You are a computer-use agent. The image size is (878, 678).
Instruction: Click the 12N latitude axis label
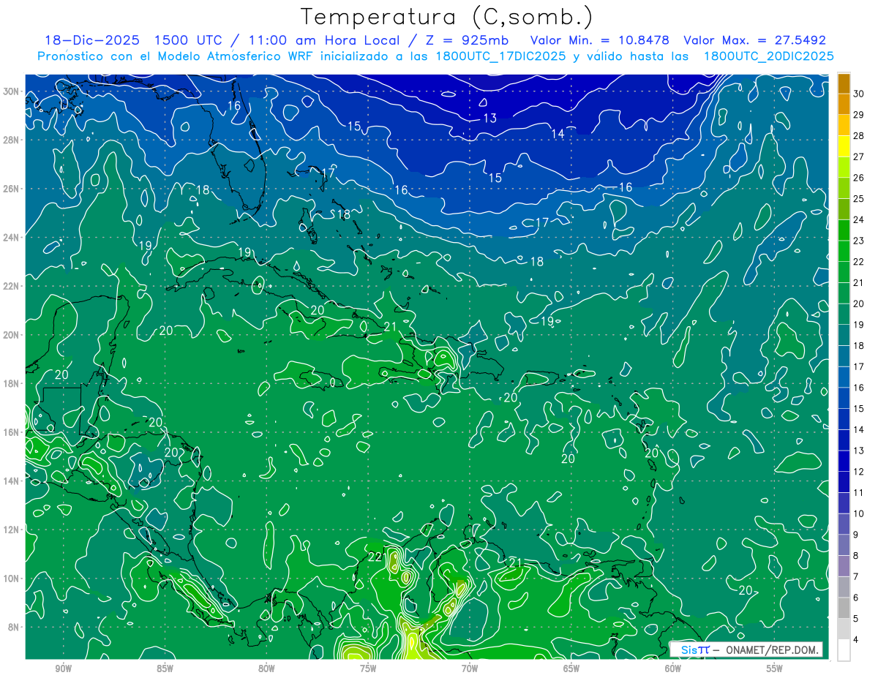(x=12, y=530)
